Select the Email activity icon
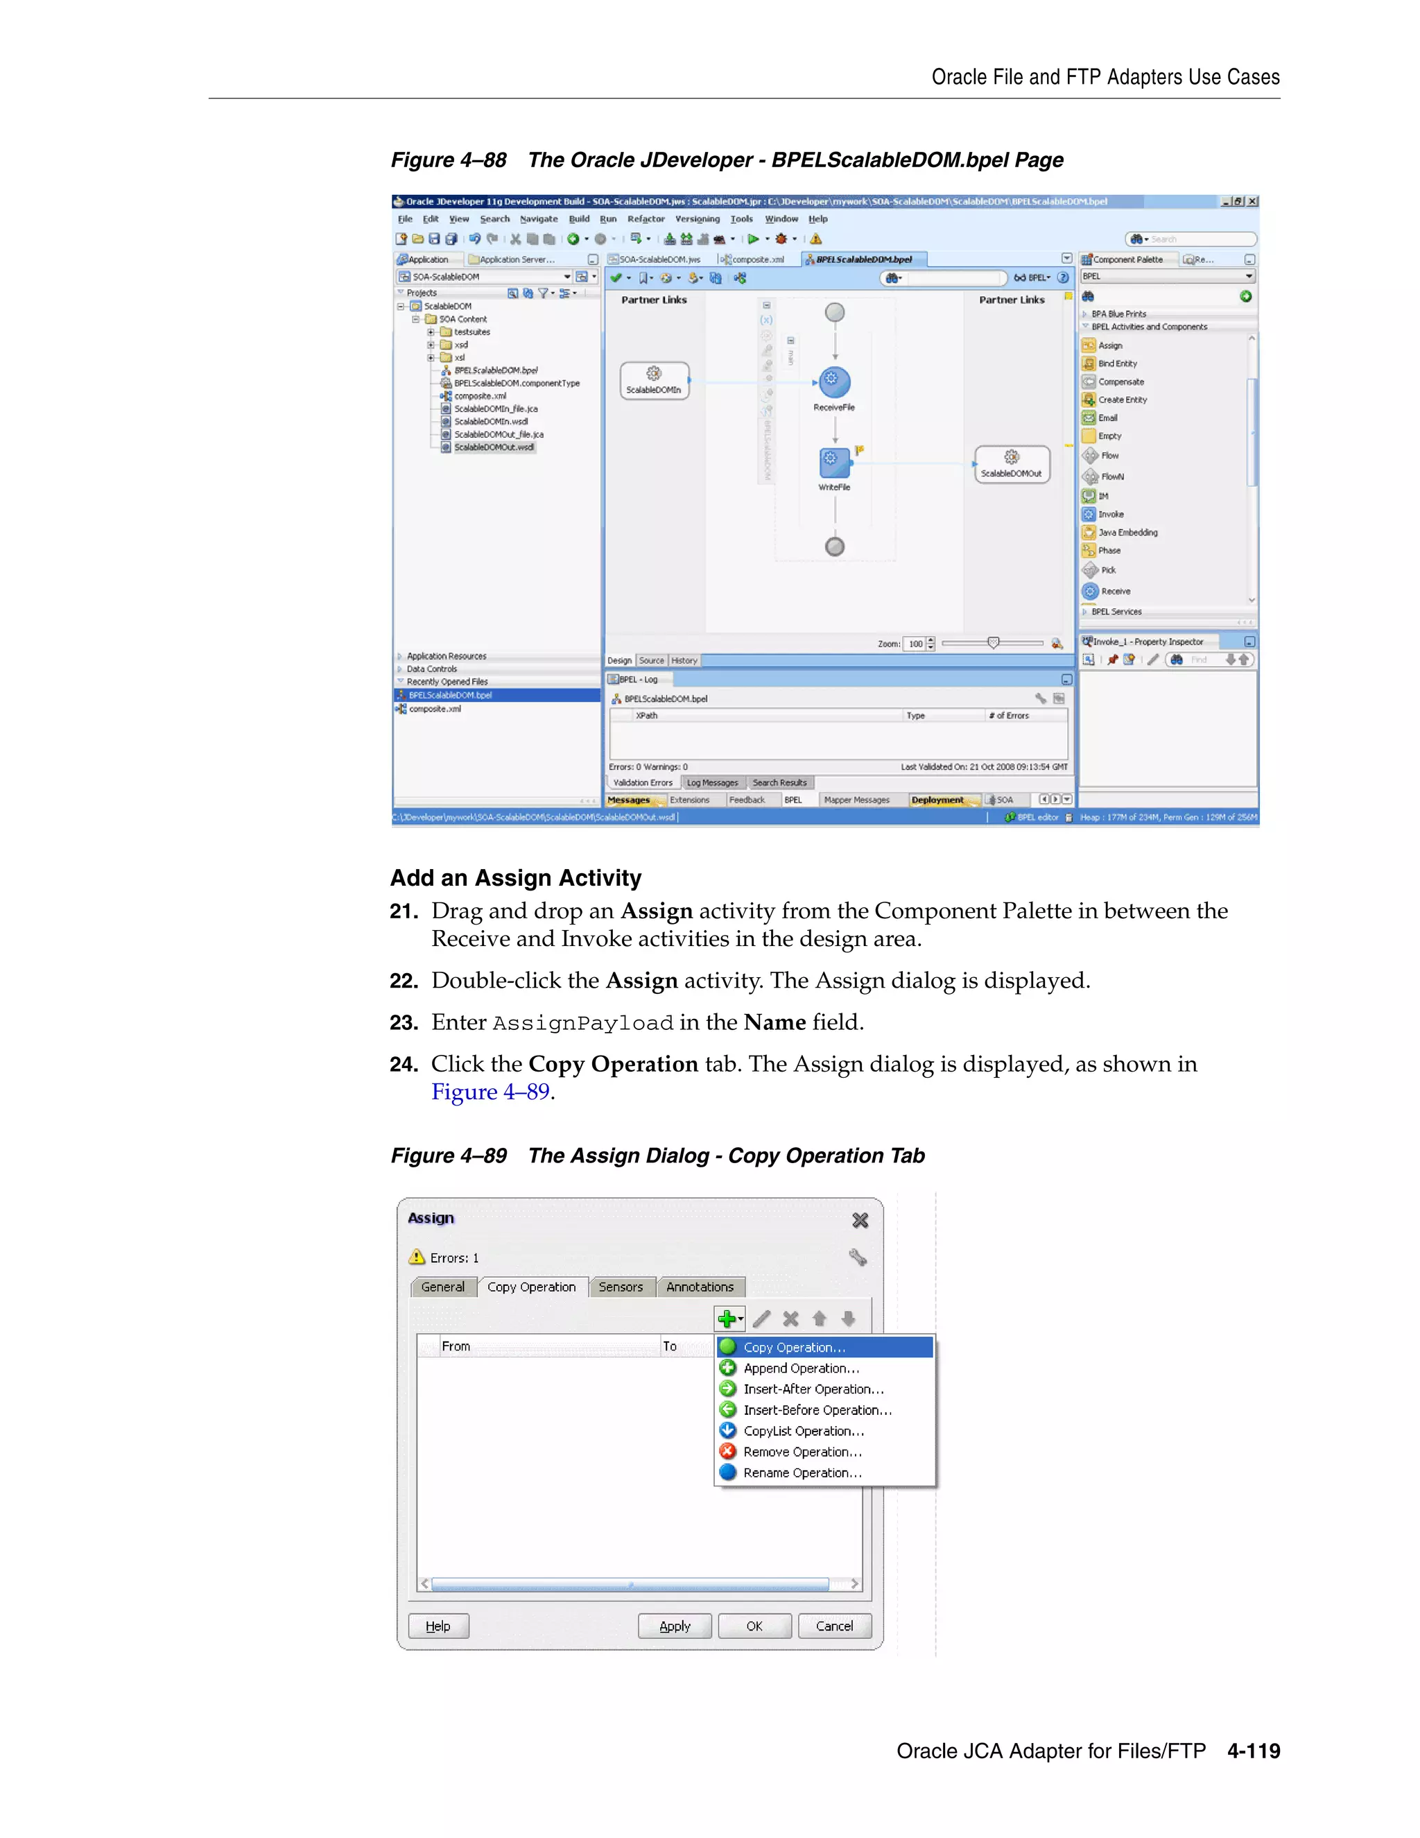Viewport: 1420px width, 1838px height. [x=1089, y=418]
